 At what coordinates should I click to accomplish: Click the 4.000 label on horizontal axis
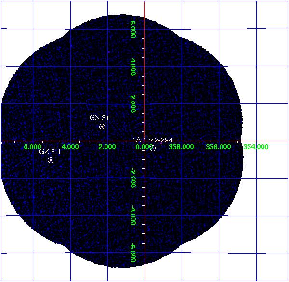click(x=70, y=147)
